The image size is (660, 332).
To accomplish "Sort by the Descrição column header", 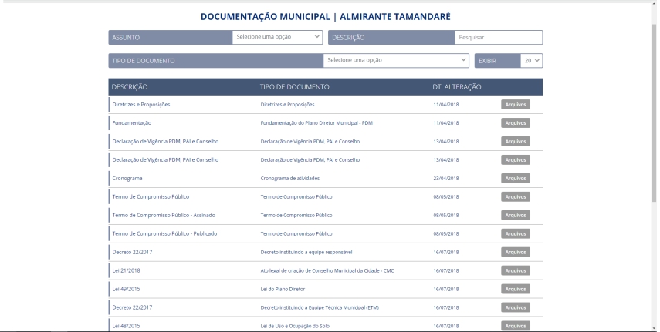I will coord(130,87).
